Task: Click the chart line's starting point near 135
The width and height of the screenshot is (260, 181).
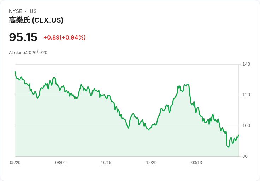Action: pyautogui.click(x=16, y=72)
